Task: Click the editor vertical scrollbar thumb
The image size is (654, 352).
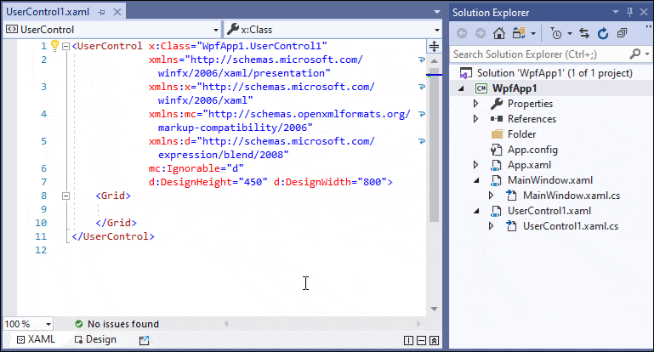Action: coord(435,145)
